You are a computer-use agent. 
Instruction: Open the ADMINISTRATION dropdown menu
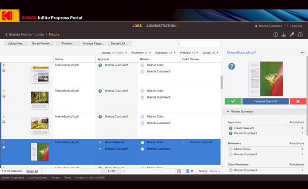(162, 26)
